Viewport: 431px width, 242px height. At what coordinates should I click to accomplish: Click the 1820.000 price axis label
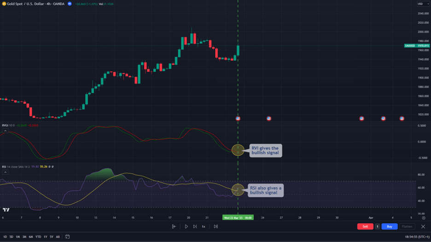[x=423, y=115]
